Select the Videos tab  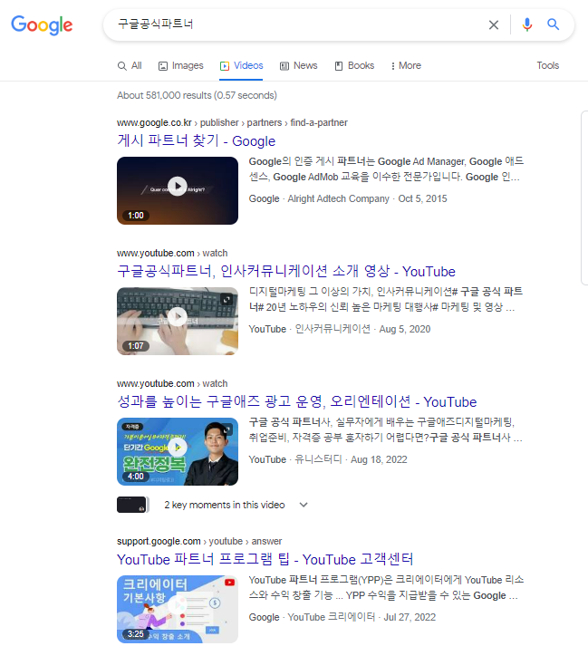(242, 66)
